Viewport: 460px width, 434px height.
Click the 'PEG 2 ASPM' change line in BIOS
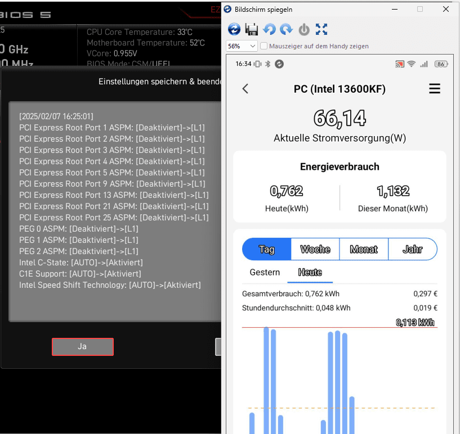[x=79, y=251]
